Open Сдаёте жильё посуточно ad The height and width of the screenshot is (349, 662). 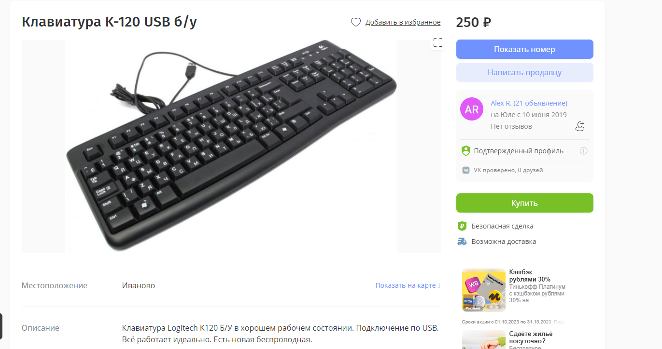[531, 337]
